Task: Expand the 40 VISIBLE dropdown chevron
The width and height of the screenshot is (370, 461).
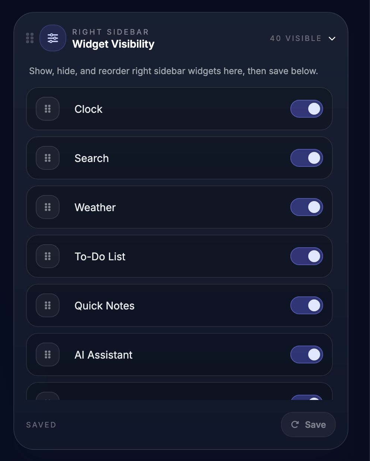Action: pos(332,38)
